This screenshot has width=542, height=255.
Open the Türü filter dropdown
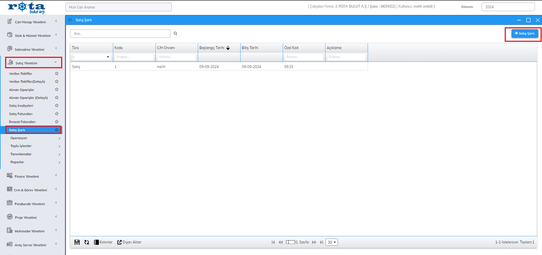(x=91, y=57)
